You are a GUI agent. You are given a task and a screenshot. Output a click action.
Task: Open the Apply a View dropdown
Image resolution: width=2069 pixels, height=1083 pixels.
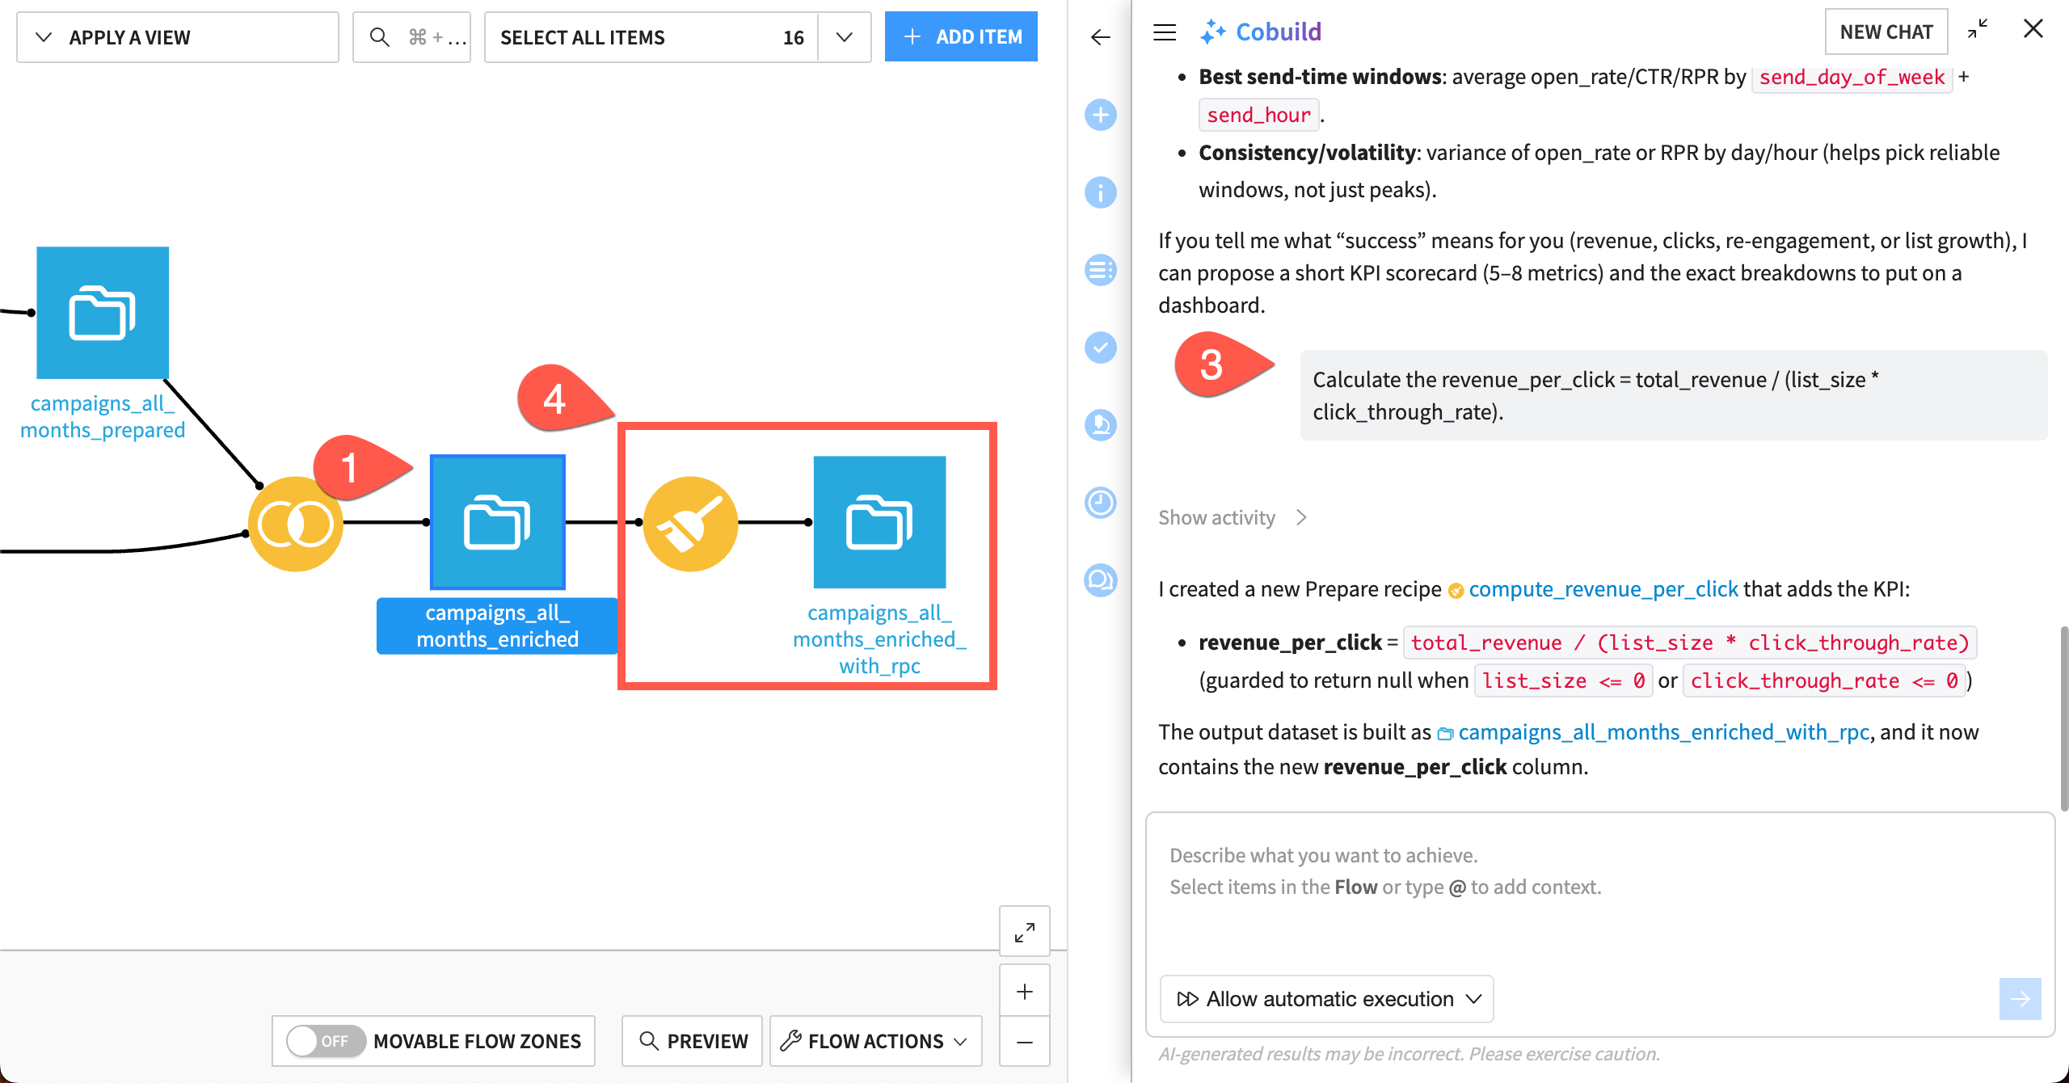coord(178,37)
